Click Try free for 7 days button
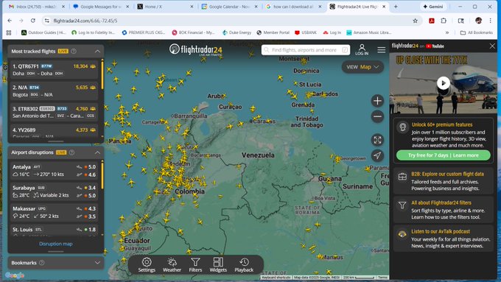Viewport: 501px width, 282px height. pyautogui.click(x=444, y=155)
